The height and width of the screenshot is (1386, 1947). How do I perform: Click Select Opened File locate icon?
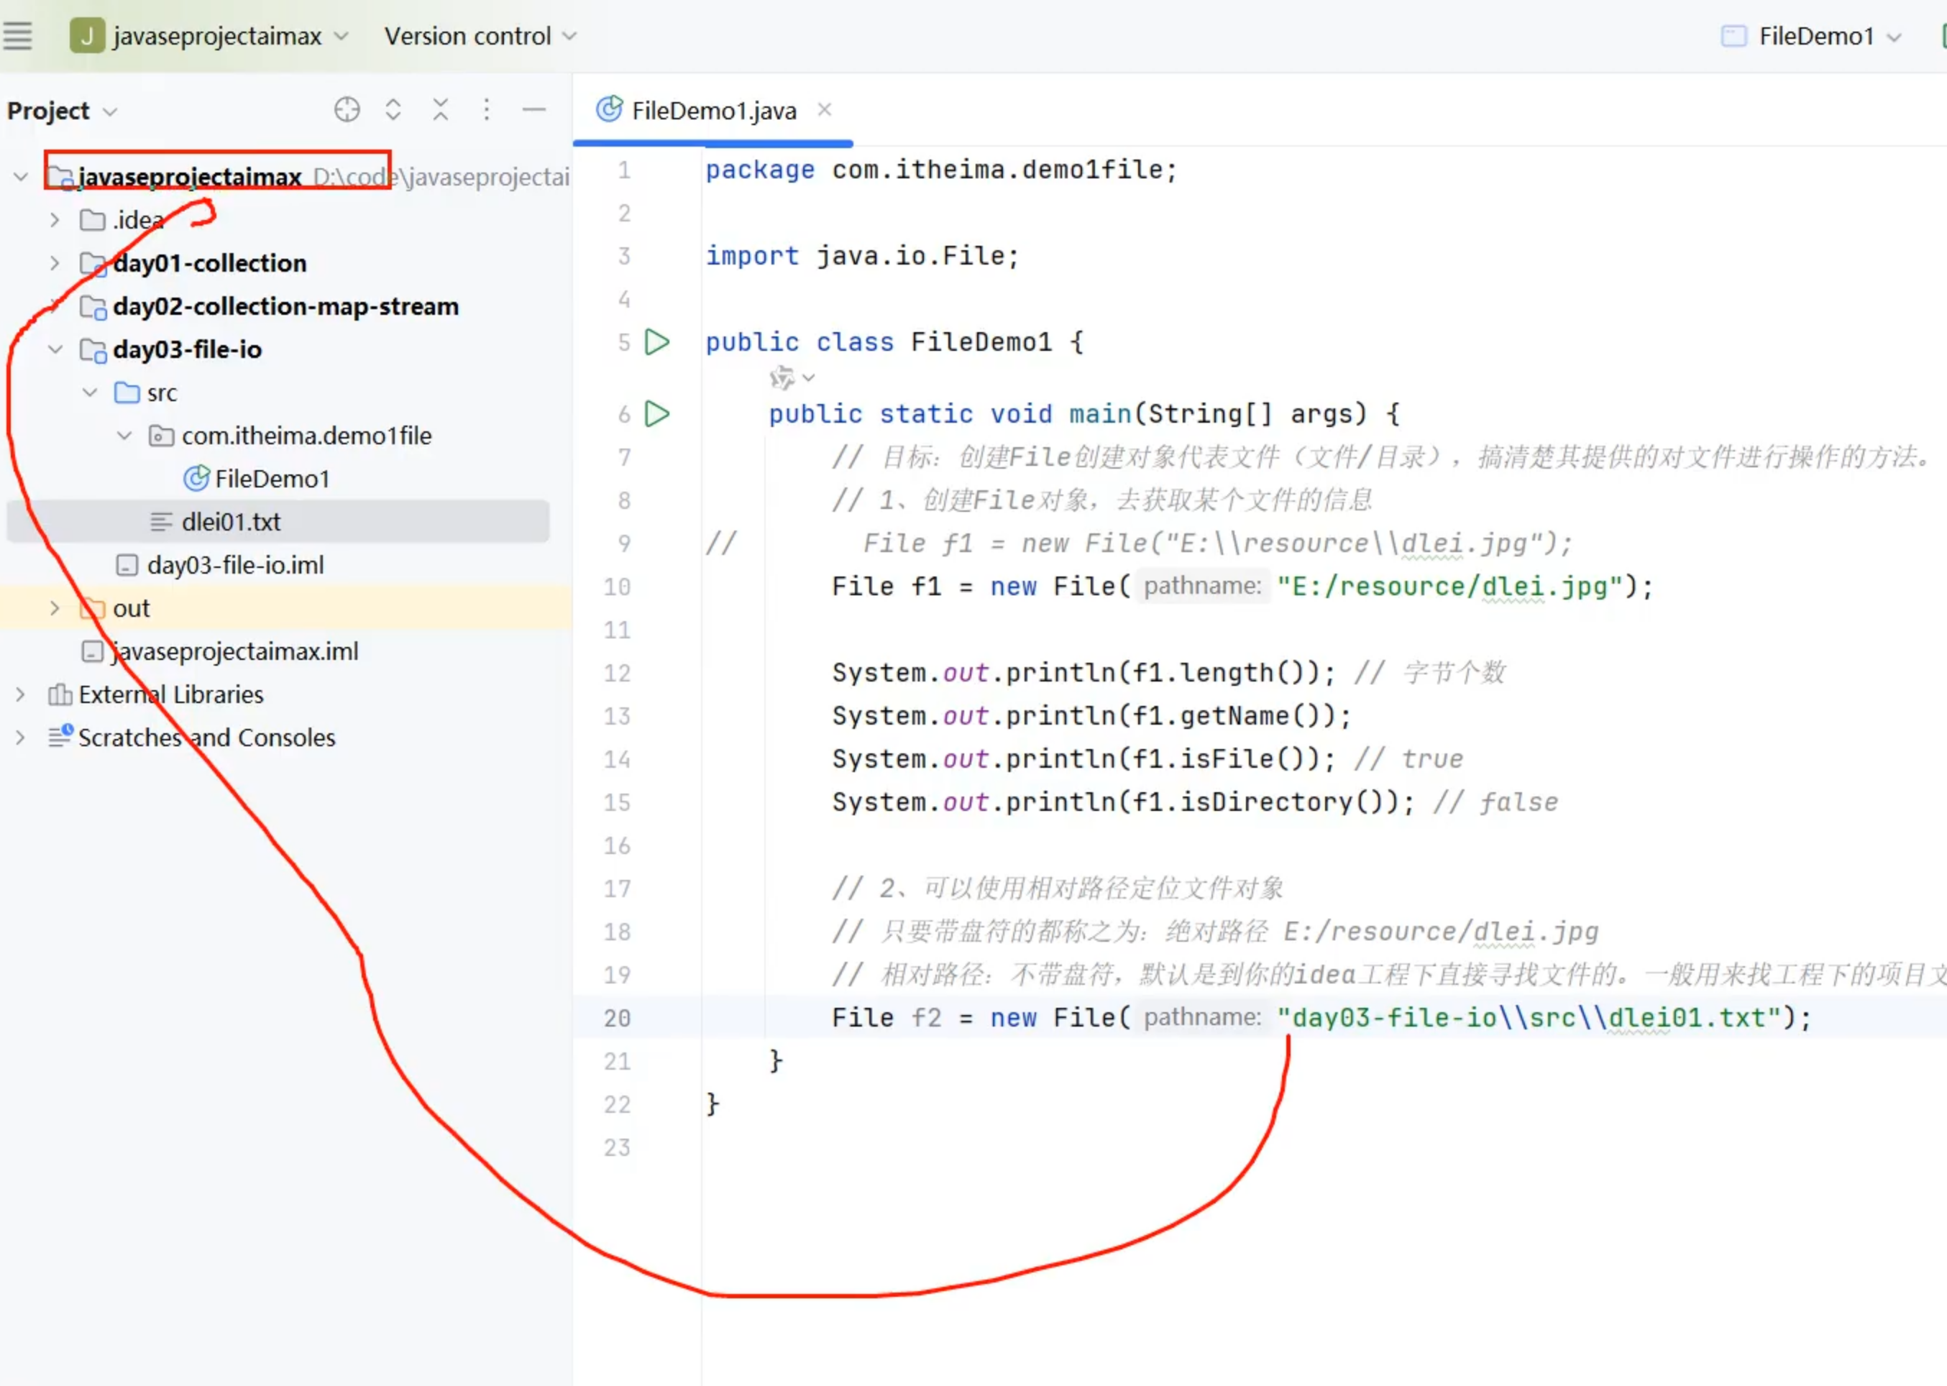pyautogui.click(x=347, y=110)
